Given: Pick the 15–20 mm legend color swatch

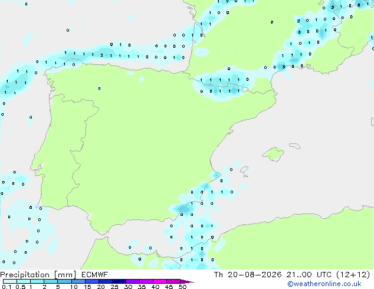Looking at the screenshot, I should [91, 281].
